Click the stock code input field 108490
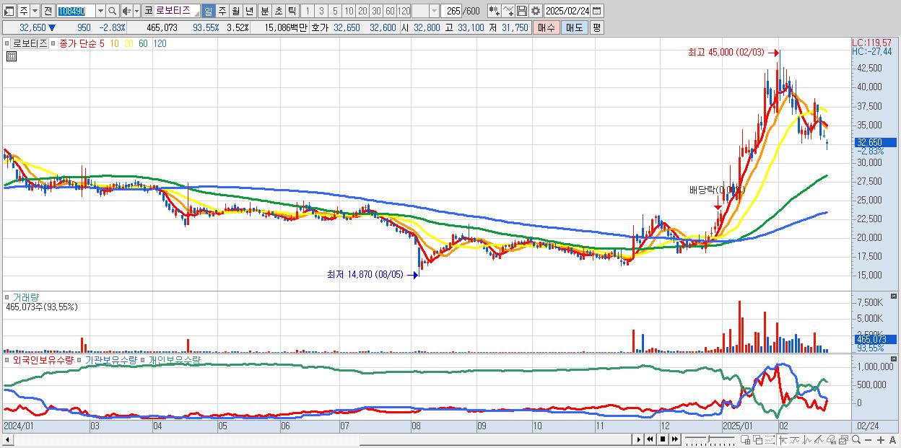The height and width of the screenshot is (448, 901). click(x=75, y=11)
